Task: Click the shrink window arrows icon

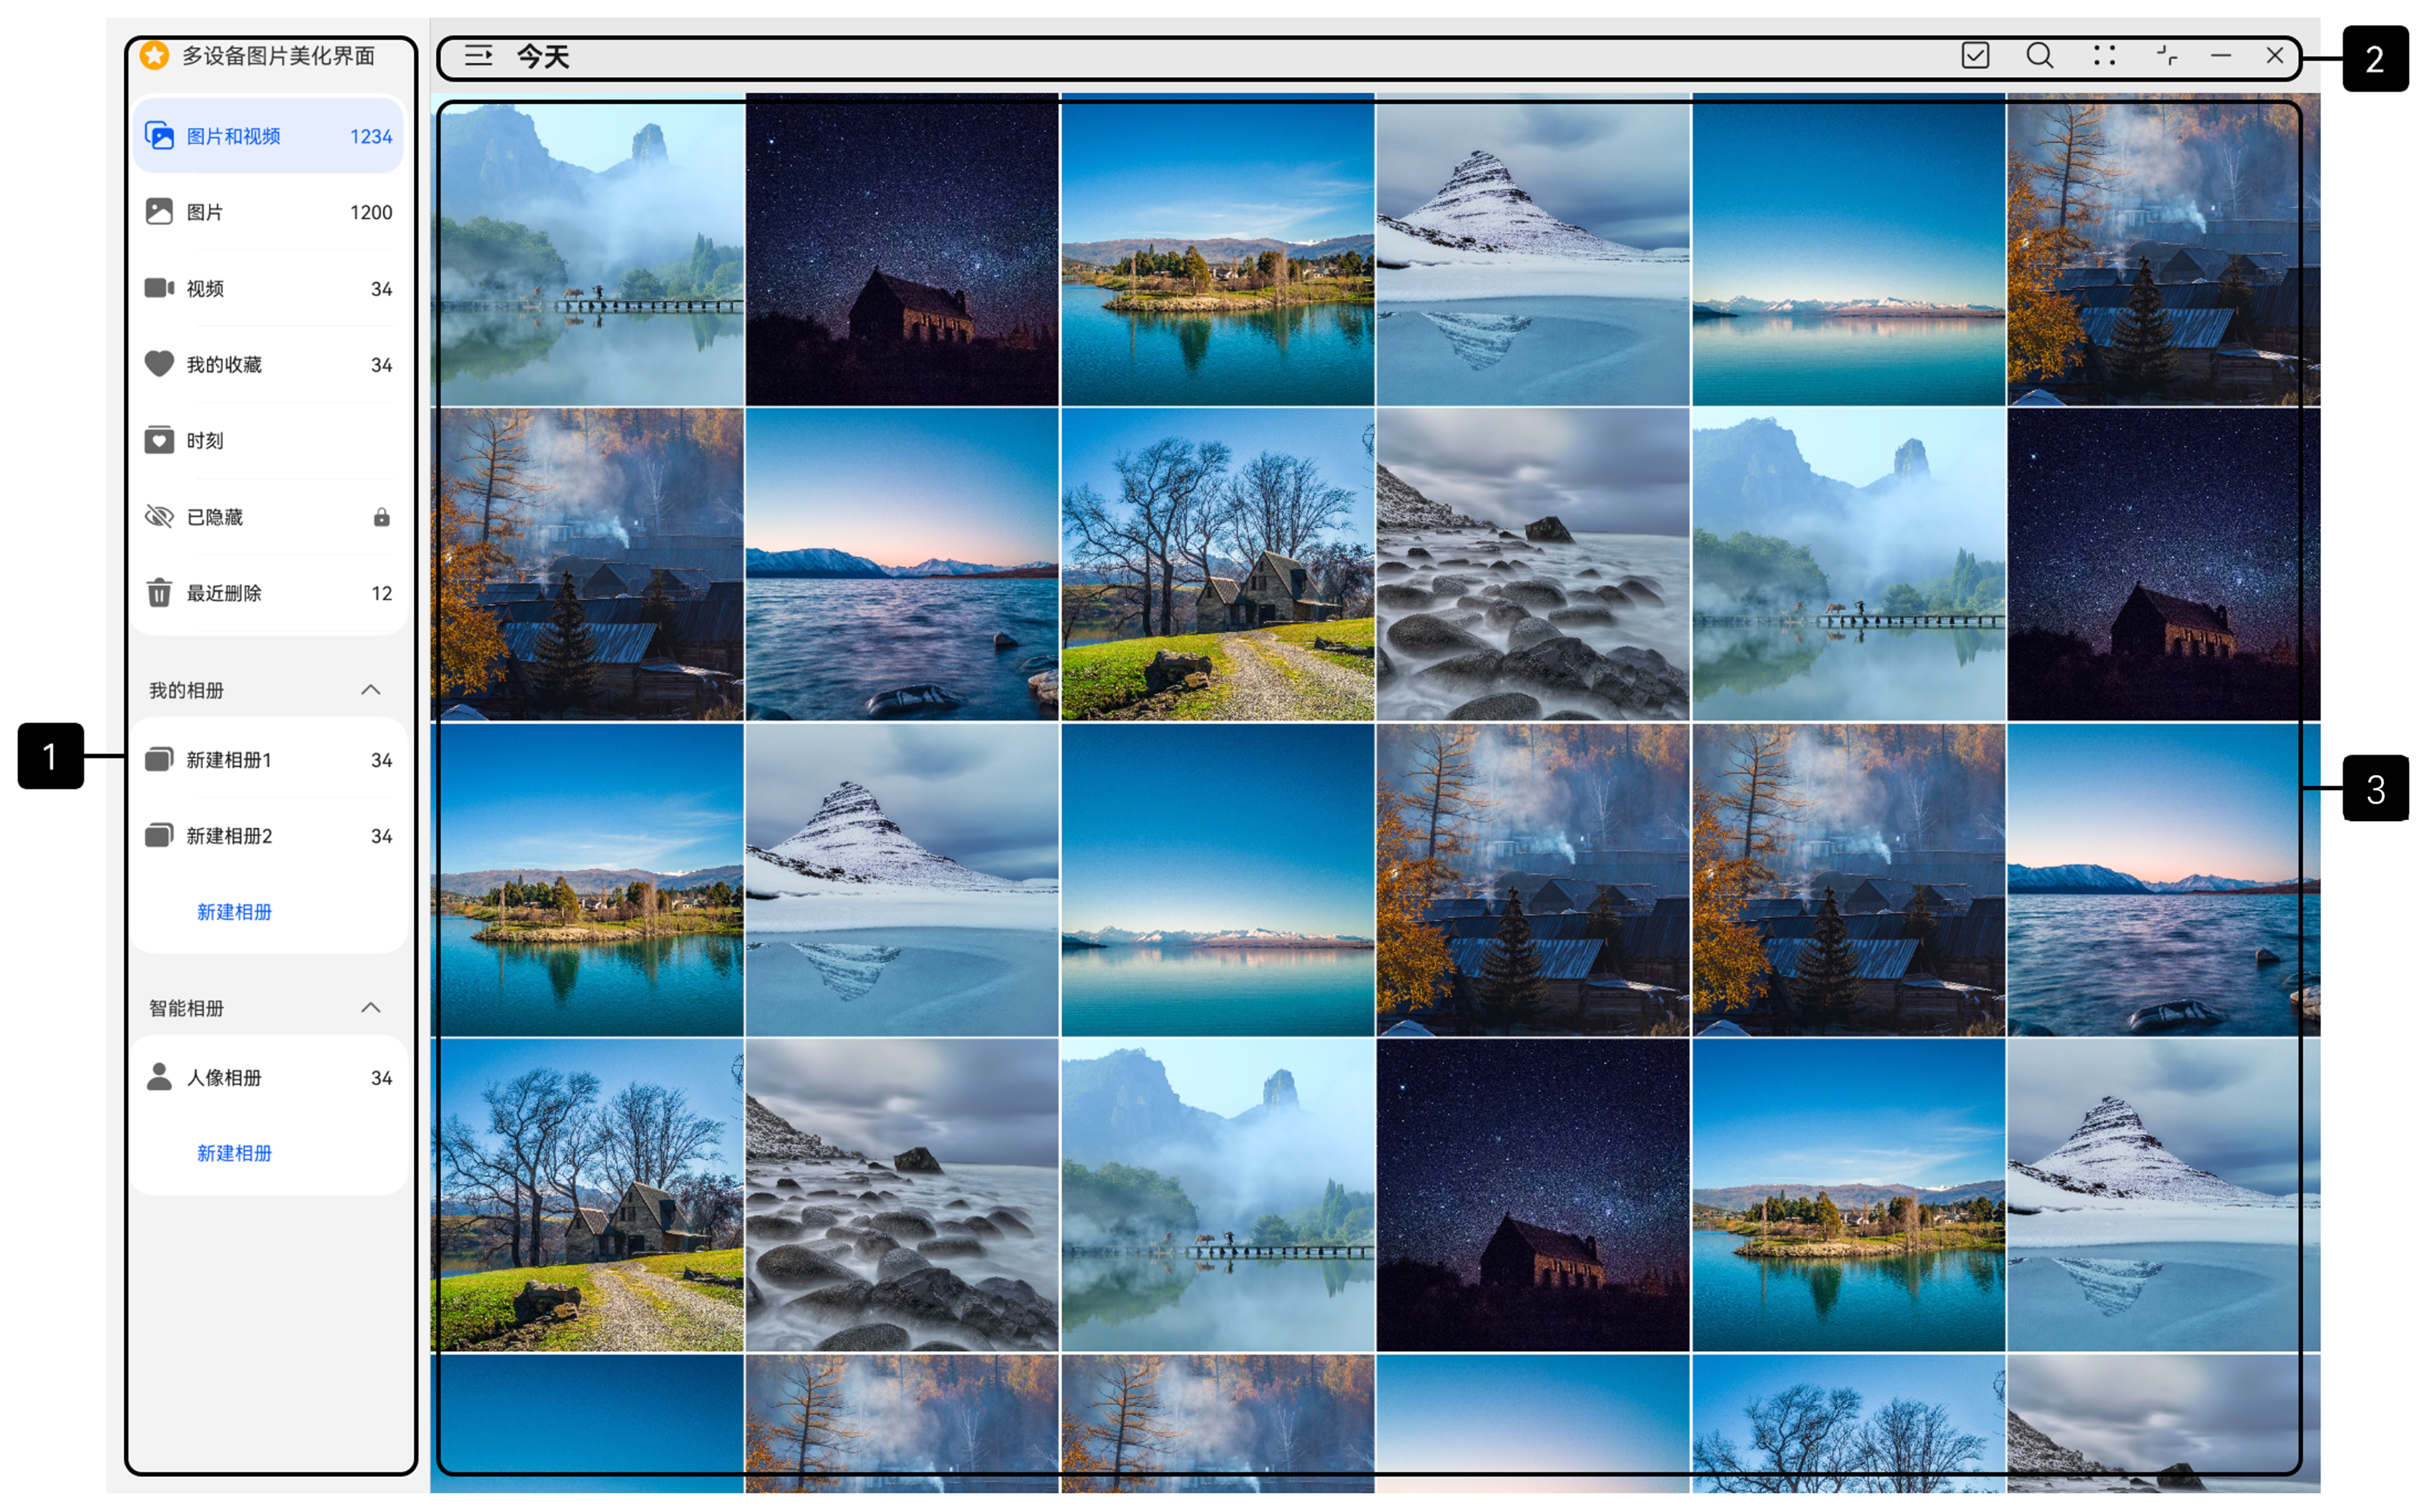Action: tap(2166, 56)
